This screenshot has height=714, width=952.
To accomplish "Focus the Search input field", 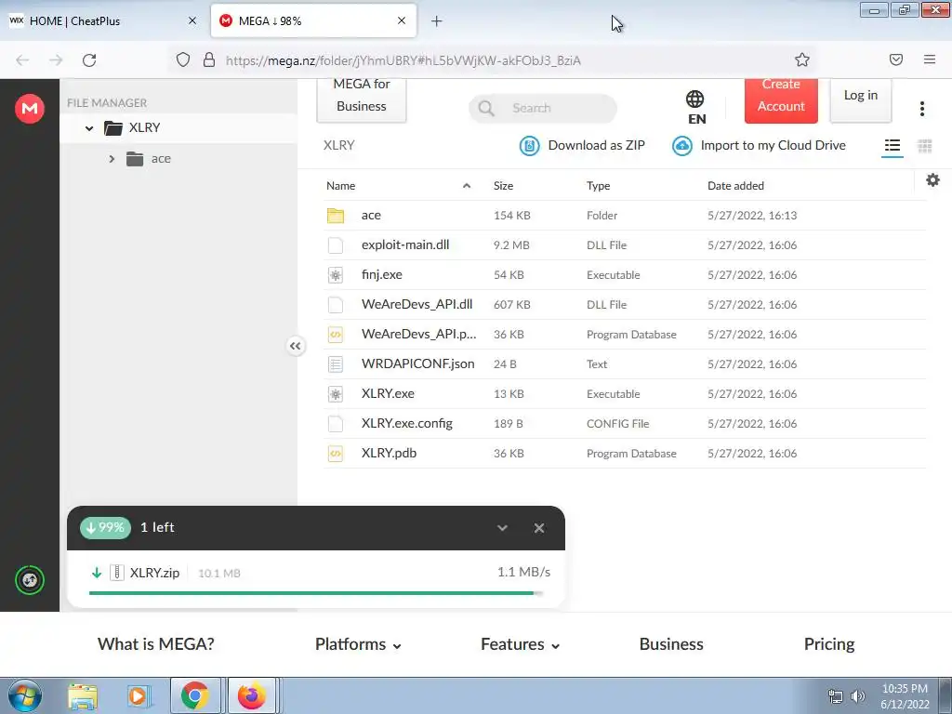I will coord(543,108).
